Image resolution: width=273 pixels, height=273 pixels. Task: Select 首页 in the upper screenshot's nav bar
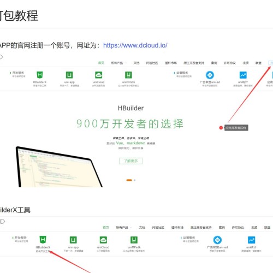click(x=101, y=63)
